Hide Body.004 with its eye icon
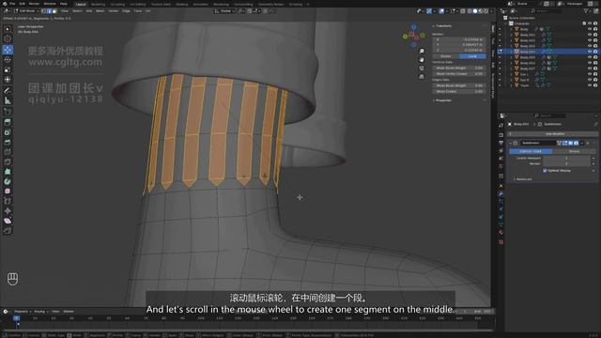The image size is (601, 338). pos(590,52)
